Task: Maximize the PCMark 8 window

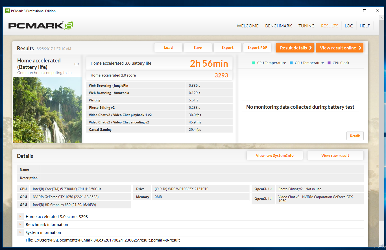Action: (365, 11)
